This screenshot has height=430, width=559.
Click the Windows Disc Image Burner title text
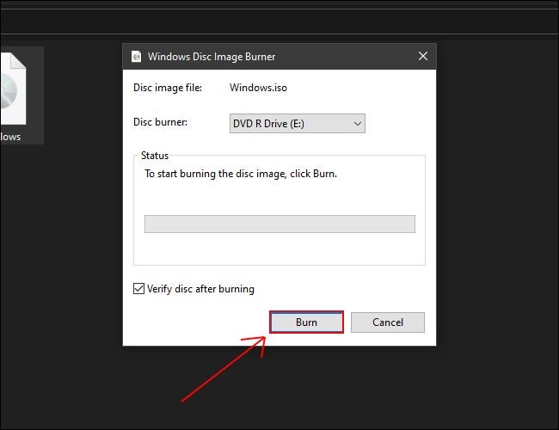click(x=212, y=57)
